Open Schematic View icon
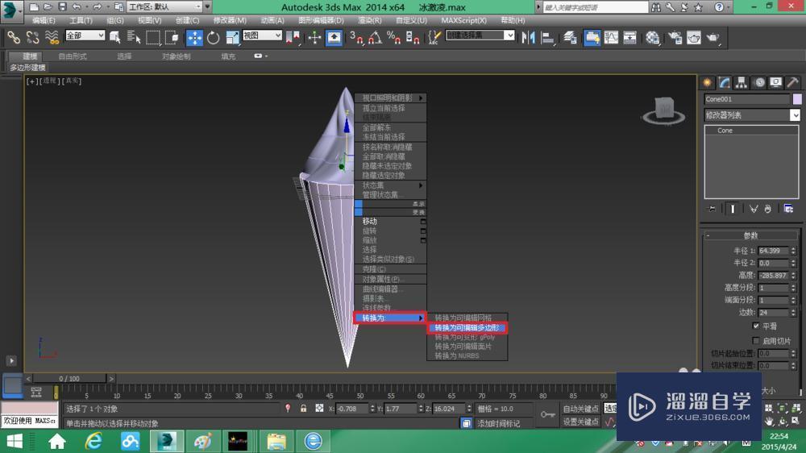Screen dimensions: 806x453 [x=630, y=38]
